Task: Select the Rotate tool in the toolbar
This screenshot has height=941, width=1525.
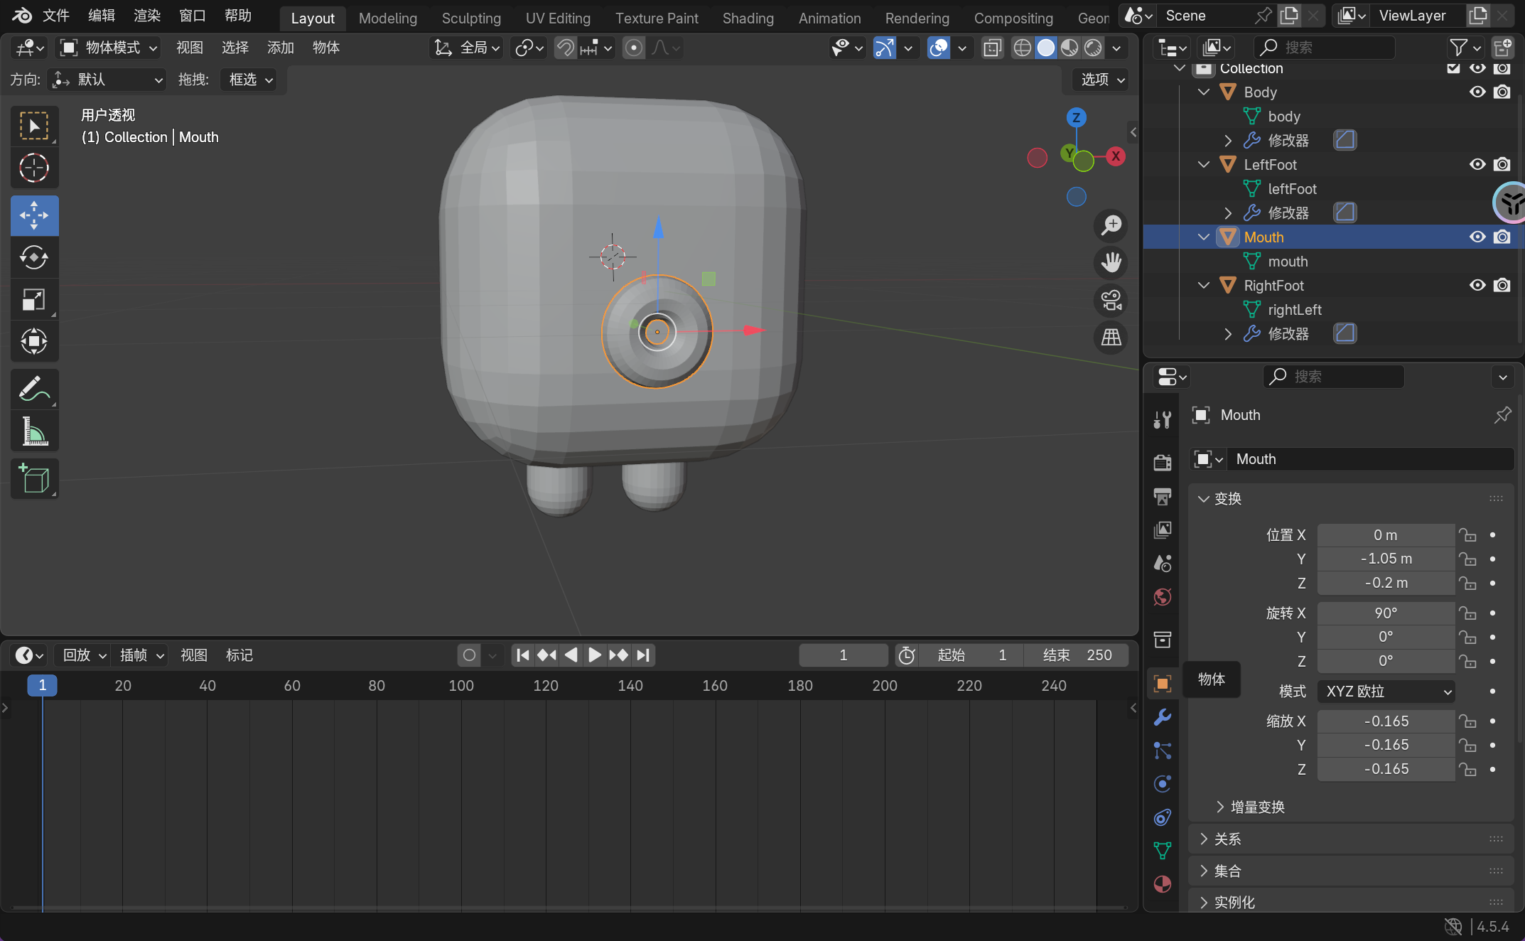Action: (34, 257)
